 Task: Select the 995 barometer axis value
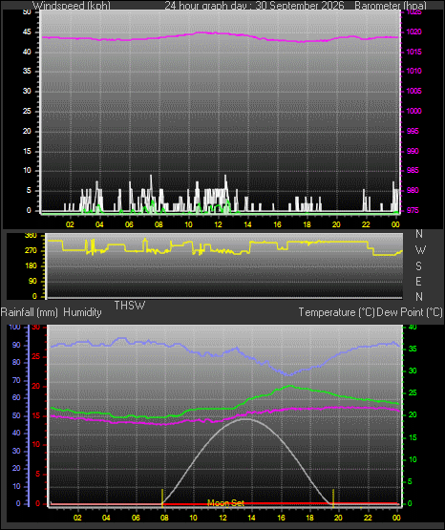point(413,131)
